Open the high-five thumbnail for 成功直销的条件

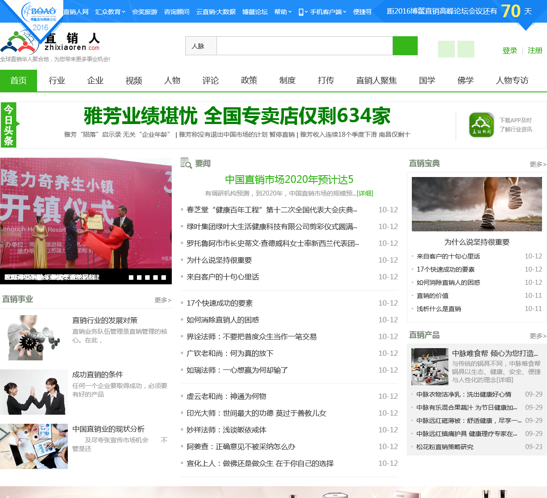(x=34, y=392)
